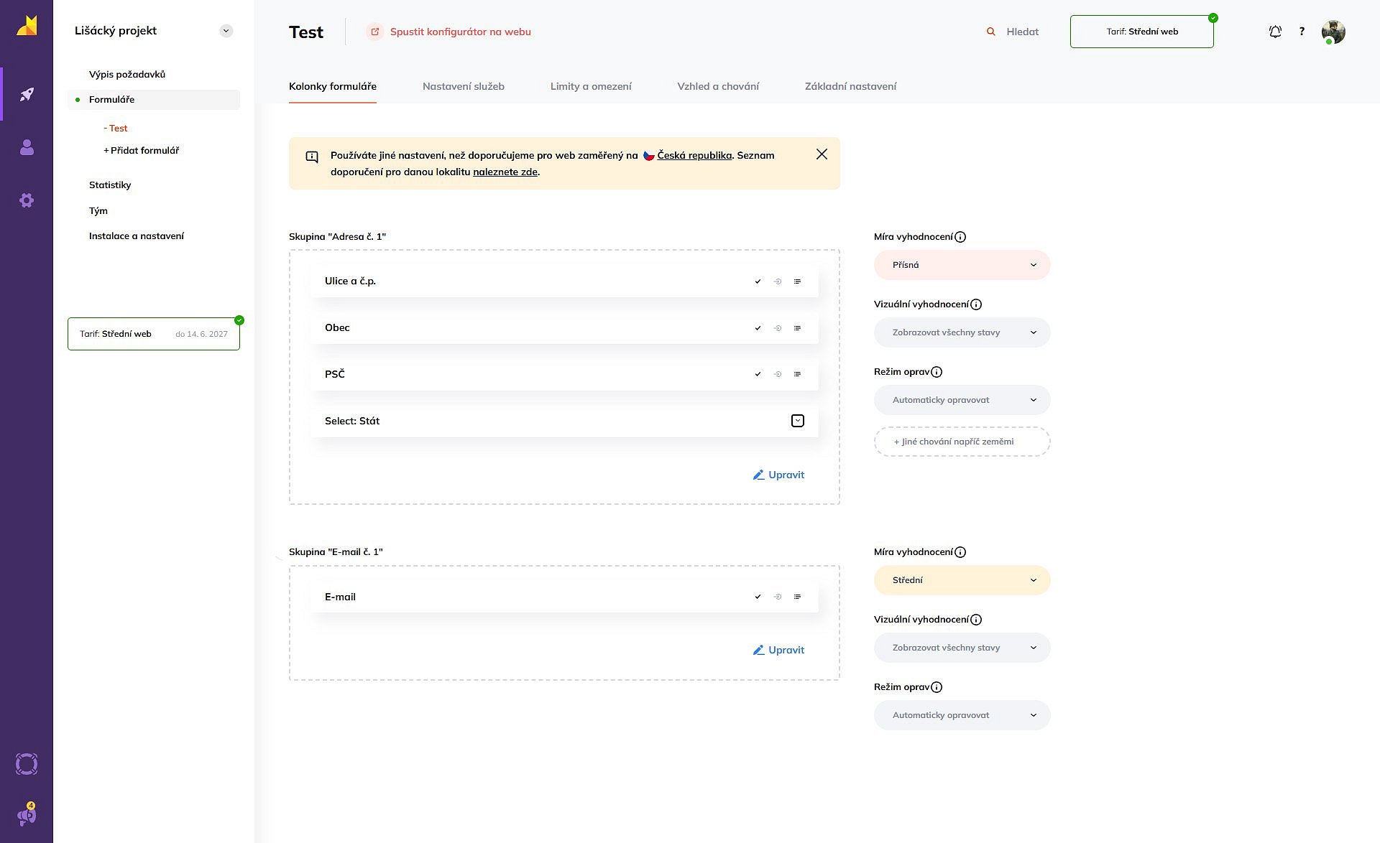1380x843 pixels.
Task: Open the Střední evaluation level dropdown
Action: click(962, 580)
